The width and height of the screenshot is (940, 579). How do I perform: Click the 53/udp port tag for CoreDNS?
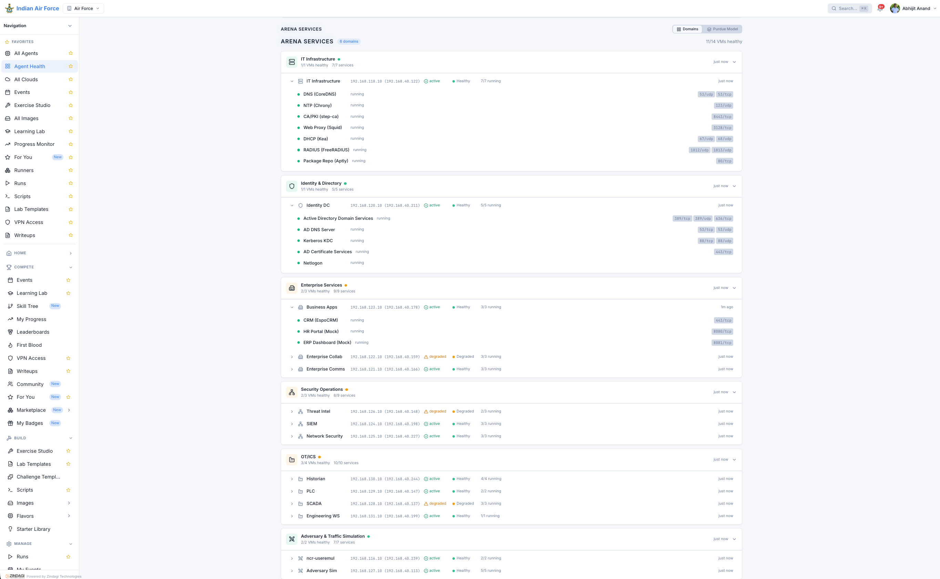coord(706,94)
